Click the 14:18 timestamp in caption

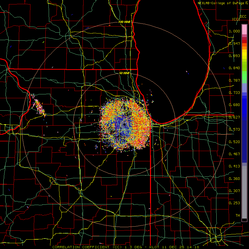click(x=193, y=247)
